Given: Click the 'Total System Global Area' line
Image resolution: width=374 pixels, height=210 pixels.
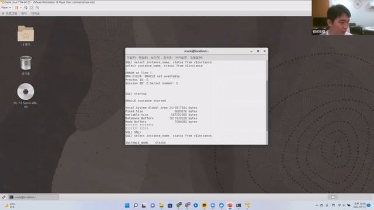Looking at the screenshot, I should [161, 108].
